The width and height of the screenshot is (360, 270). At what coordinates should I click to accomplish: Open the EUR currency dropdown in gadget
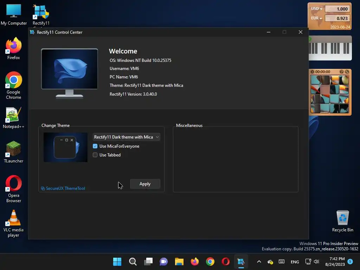point(317,18)
